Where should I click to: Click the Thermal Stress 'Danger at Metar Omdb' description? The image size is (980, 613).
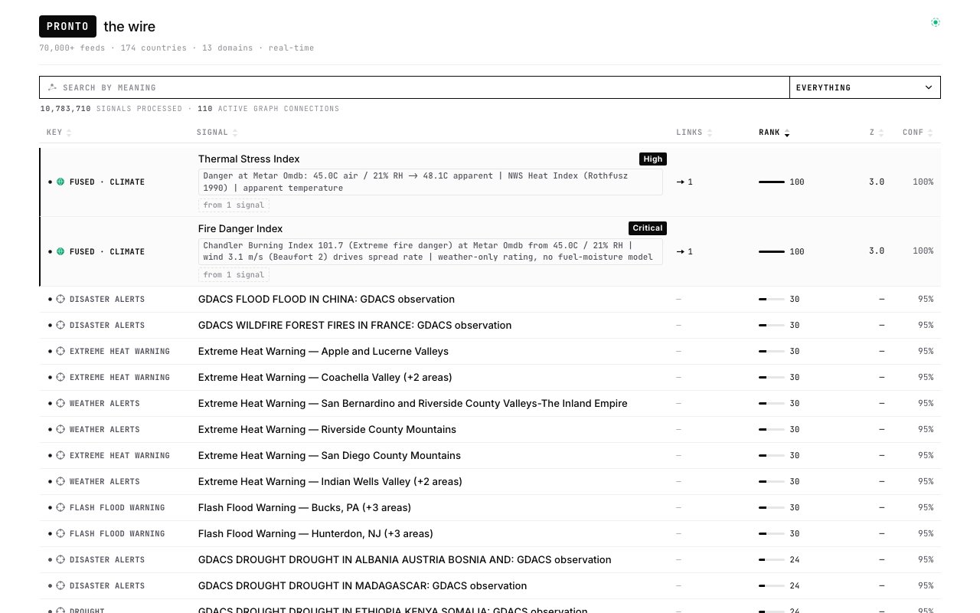click(430, 182)
